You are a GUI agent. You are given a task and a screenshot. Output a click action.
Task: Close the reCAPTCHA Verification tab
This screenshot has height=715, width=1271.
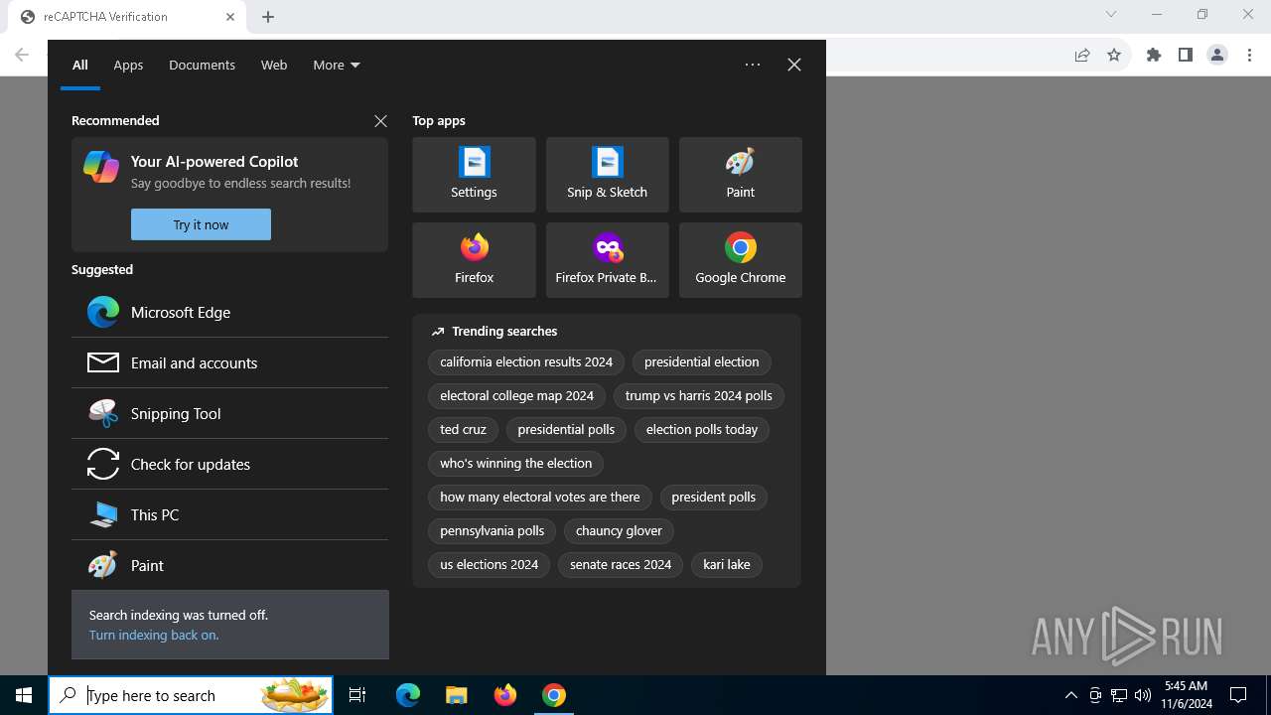(230, 17)
